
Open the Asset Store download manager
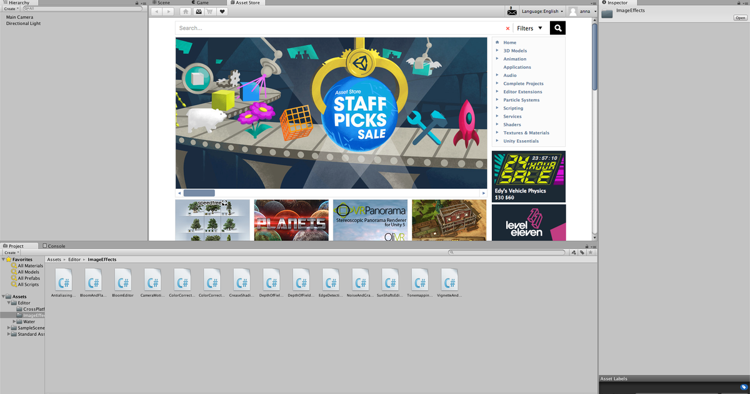click(x=198, y=11)
